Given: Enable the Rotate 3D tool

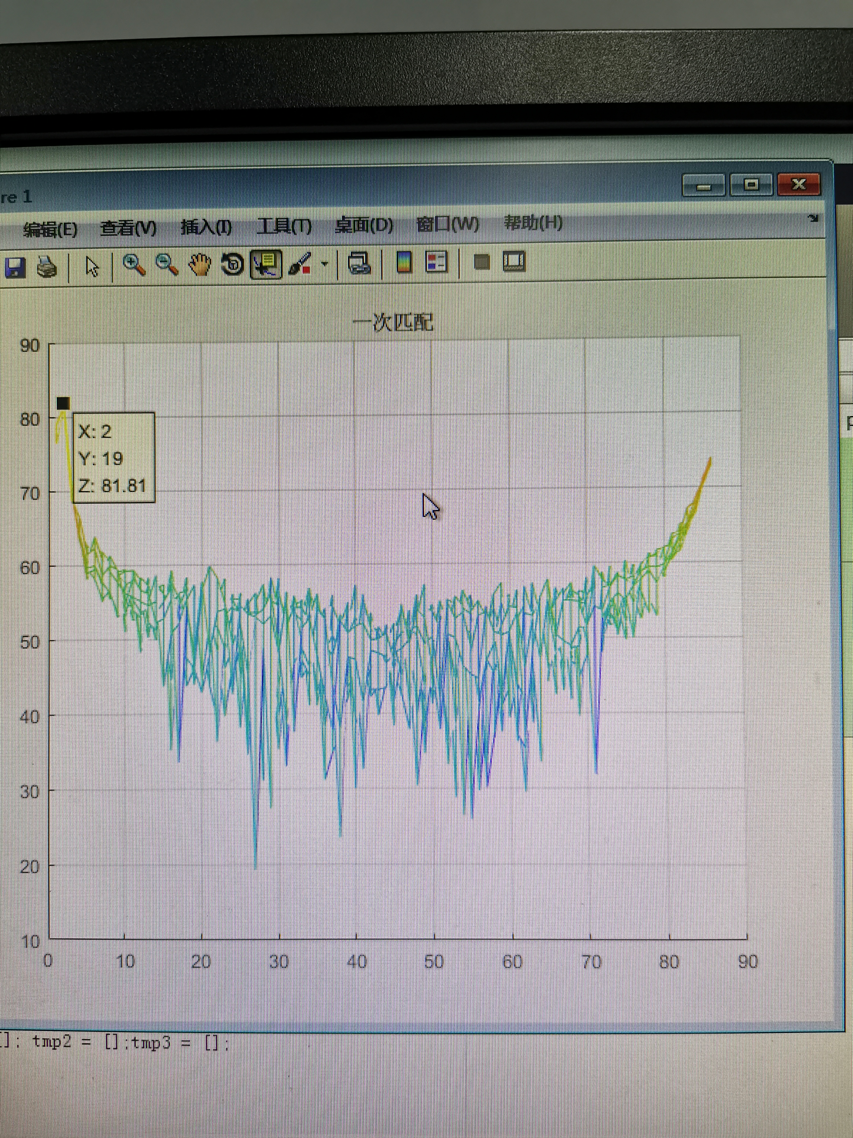Looking at the screenshot, I should (x=233, y=264).
